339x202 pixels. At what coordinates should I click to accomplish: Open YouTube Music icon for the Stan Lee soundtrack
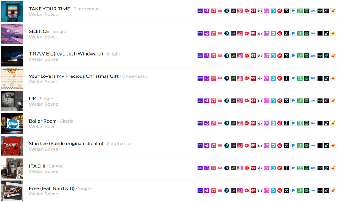point(247,145)
